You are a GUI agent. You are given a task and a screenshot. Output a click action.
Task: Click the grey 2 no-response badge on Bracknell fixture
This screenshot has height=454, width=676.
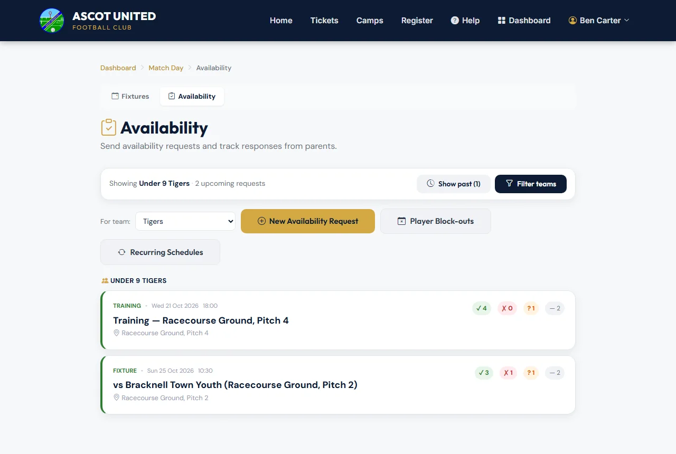click(555, 373)
